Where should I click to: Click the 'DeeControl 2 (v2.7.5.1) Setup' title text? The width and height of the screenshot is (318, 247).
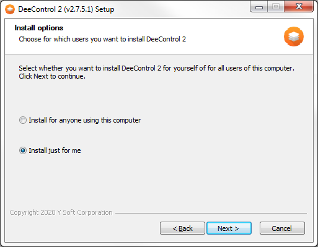(x=66, y=9)
